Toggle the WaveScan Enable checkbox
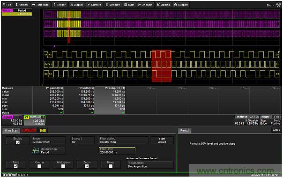283x178 pixels. 18,142
